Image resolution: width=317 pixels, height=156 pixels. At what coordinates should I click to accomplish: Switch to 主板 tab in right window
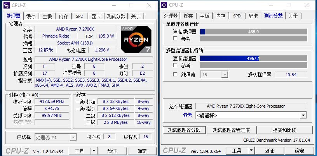(x=205, y=16)
